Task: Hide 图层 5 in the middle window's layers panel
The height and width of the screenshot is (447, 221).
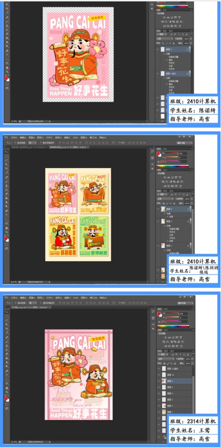Action: pyautogui.click(x=159, y=209)
